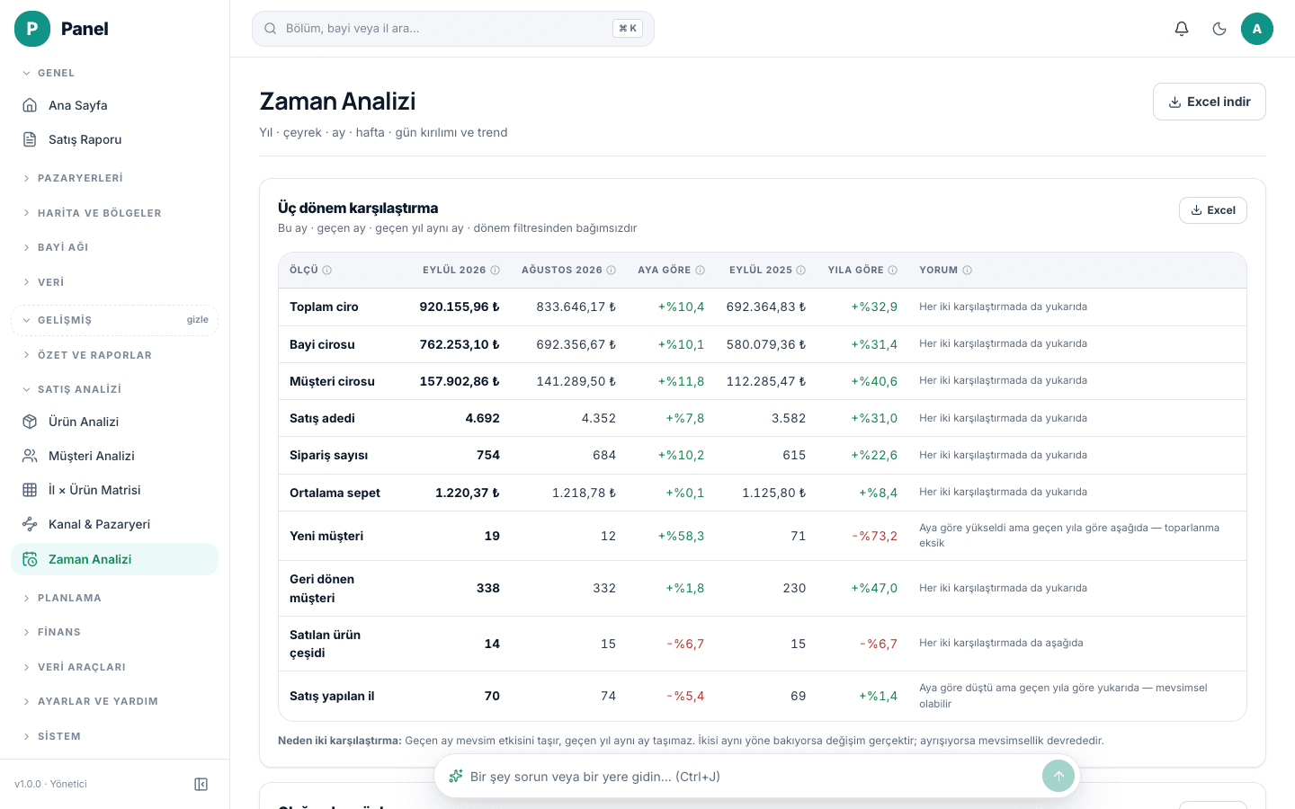Open Kanal & Pazaryeri page

point(114,524)
